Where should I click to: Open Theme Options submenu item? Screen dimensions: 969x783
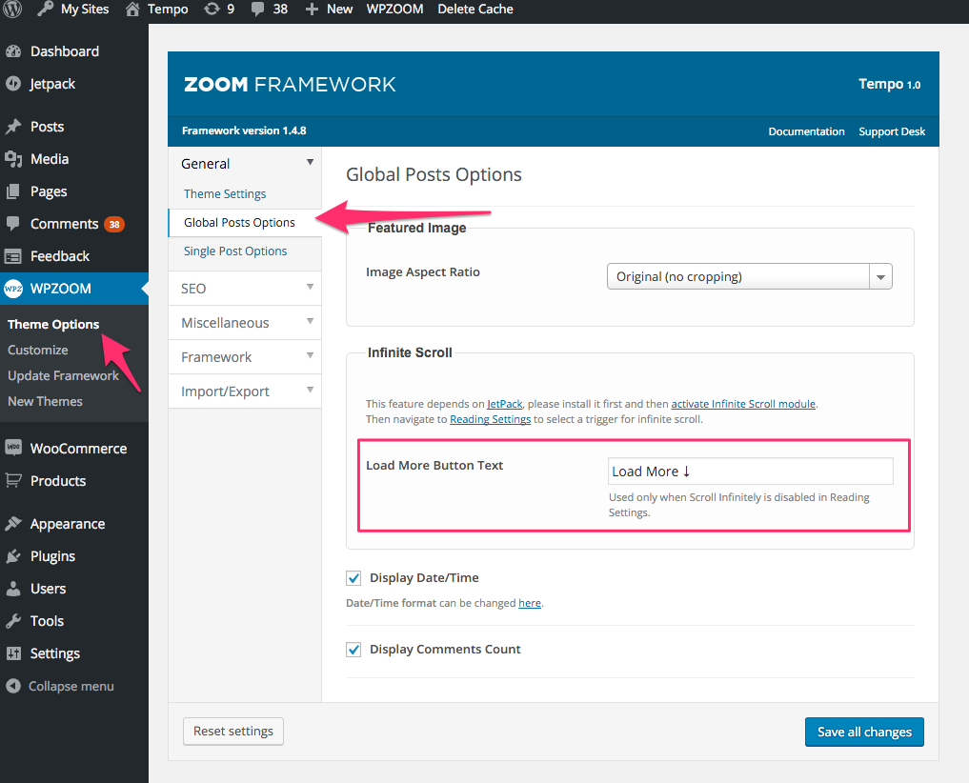click(x=53, y=325)
